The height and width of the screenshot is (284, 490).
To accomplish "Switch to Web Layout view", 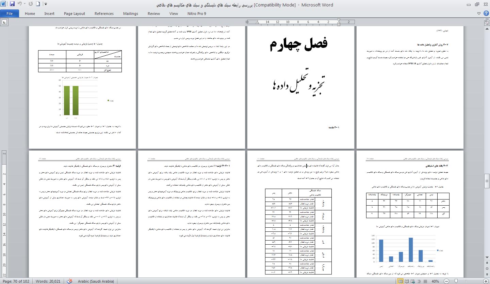I will click(x=413, y=281).
